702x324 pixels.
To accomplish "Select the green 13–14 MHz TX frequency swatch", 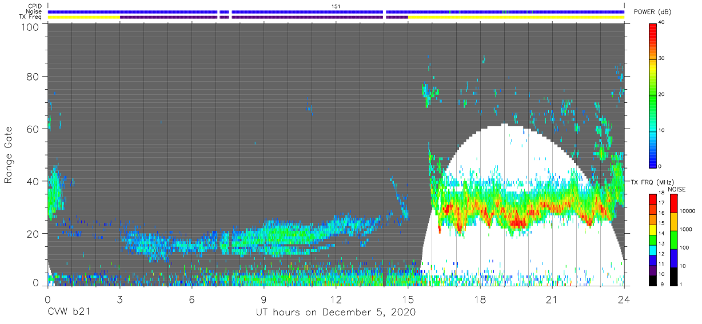I will (653, 239).
